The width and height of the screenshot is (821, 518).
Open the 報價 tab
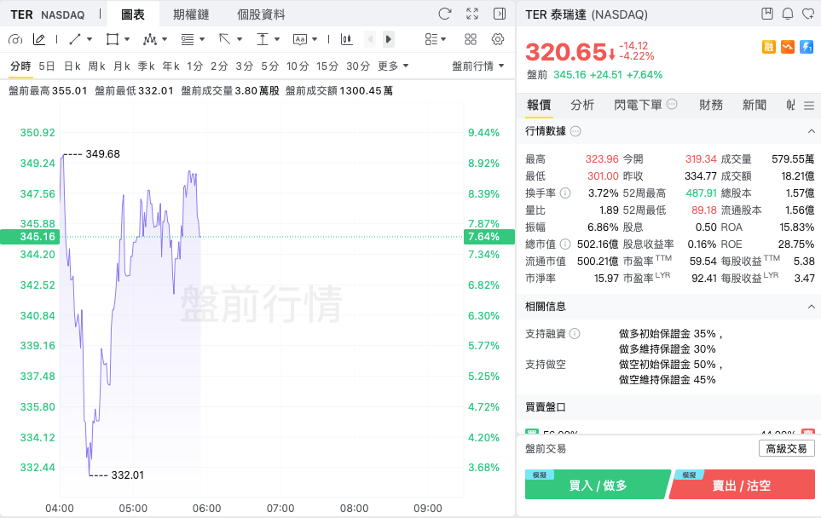[539, 105]
